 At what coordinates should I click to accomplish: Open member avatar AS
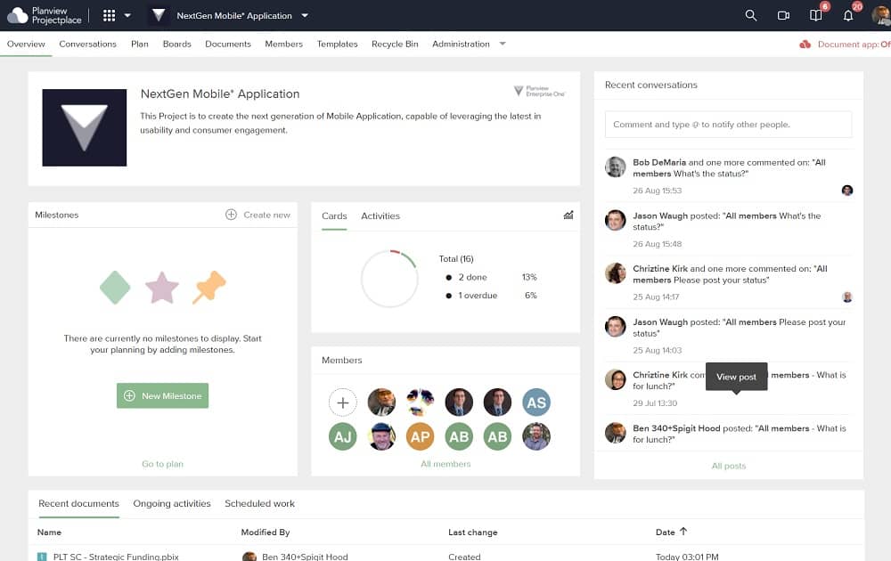[536, 402]
